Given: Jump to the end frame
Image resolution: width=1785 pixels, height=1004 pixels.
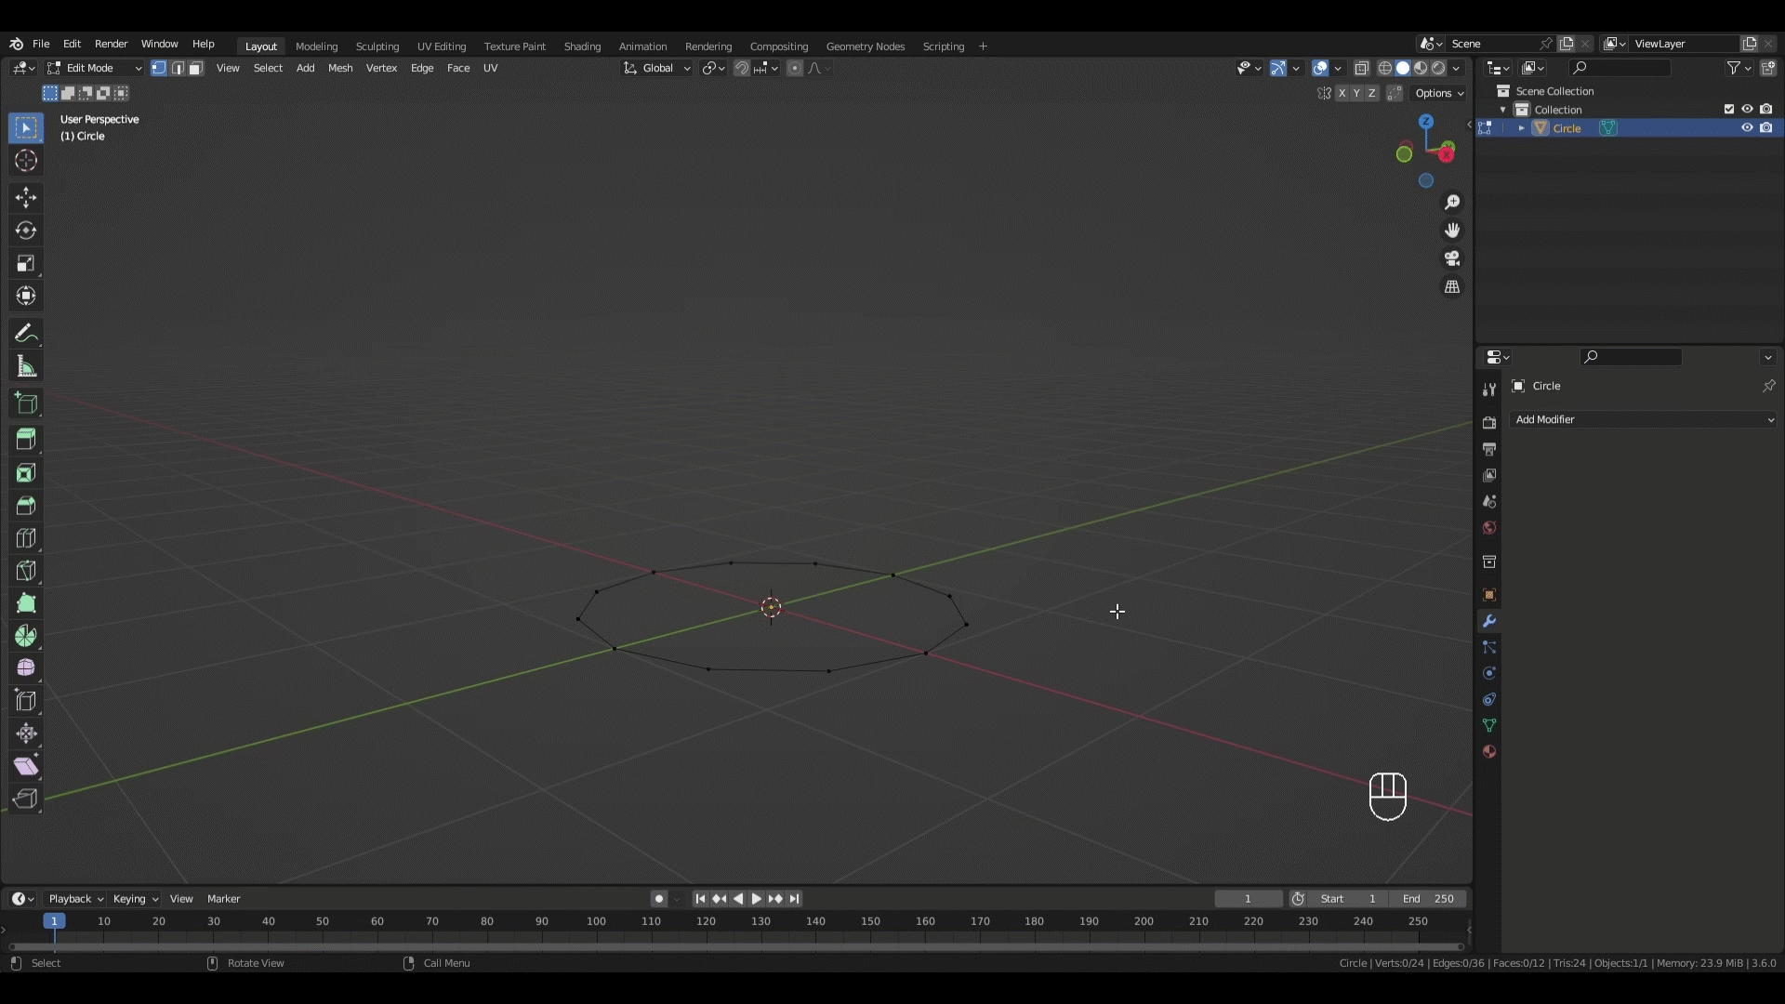Looking at the screenshot, I should (794, 899).
